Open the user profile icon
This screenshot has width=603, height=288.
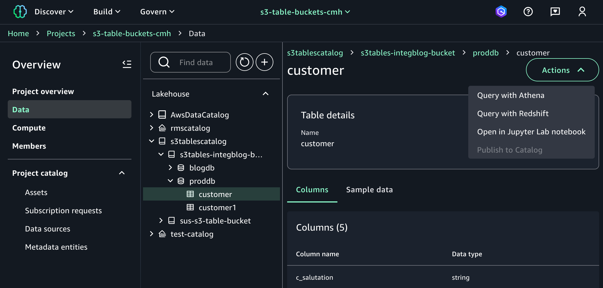[582, 12]
